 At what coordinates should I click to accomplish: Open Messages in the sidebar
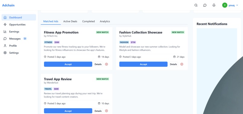19,39
